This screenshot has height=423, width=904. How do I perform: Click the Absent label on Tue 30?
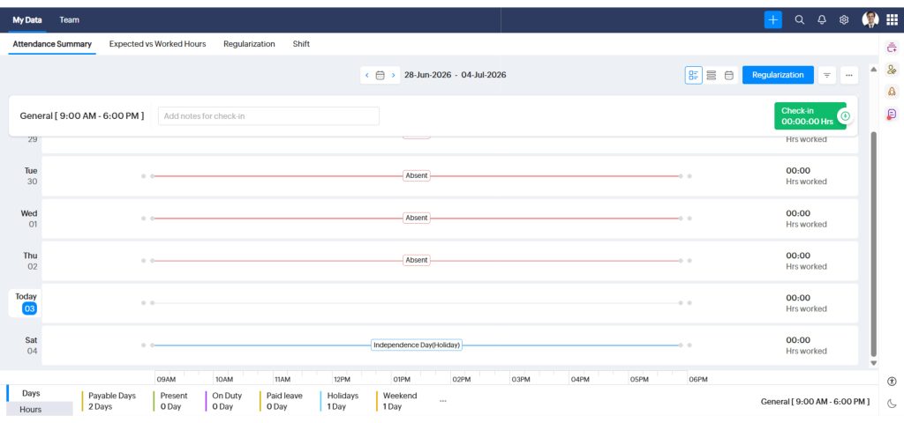tap(417, 175)
